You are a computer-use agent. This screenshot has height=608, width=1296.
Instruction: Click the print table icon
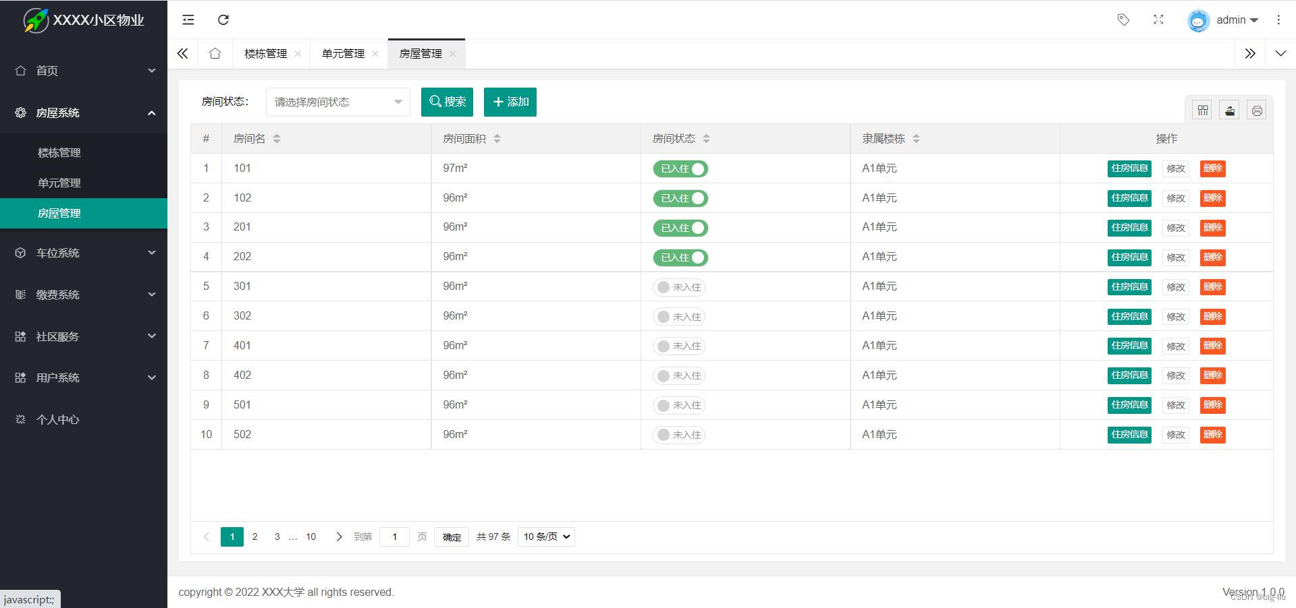tap(1257, 111)
